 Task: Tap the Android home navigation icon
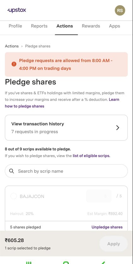66,263
